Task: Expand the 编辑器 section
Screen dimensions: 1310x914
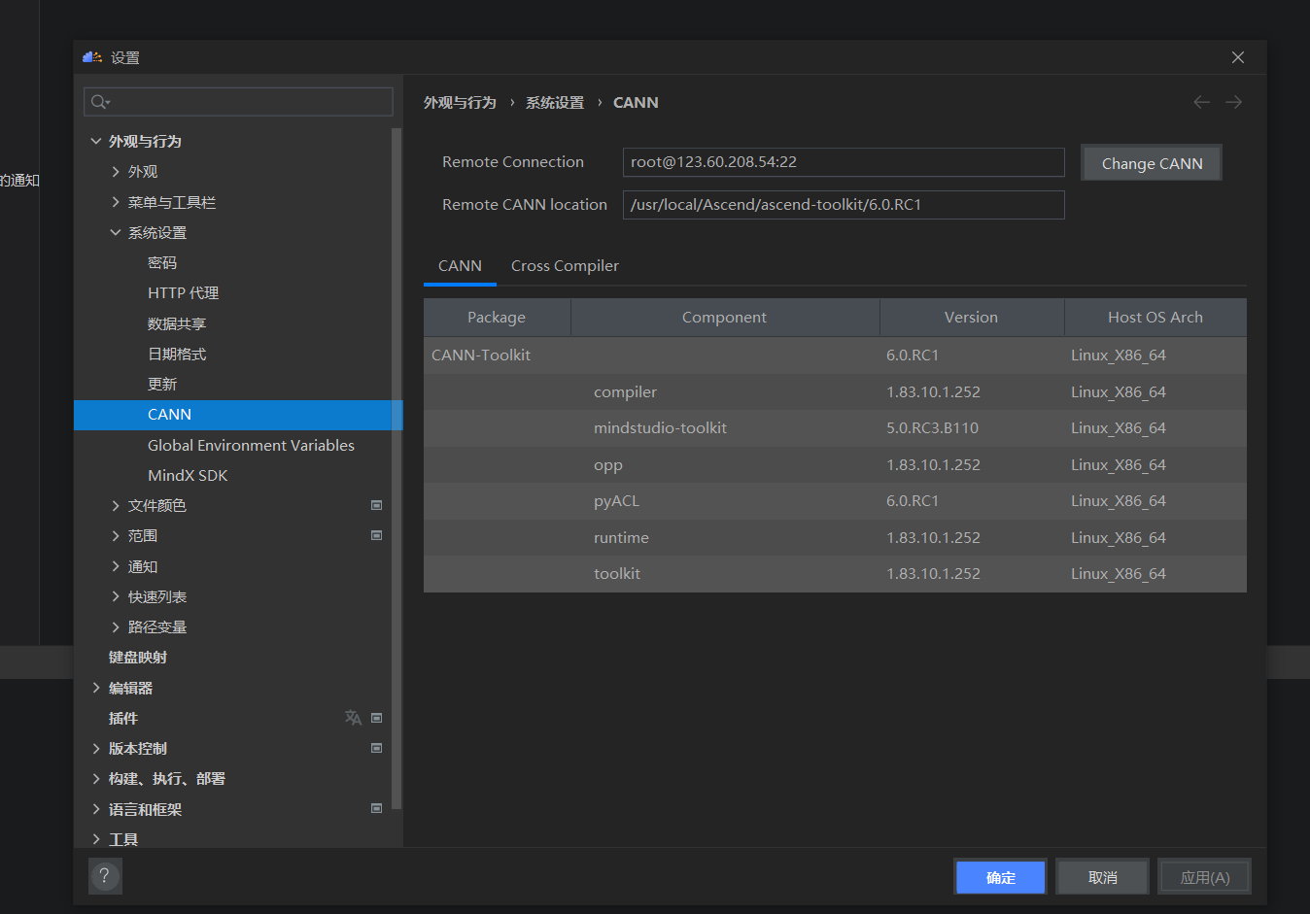Action: pyautogui.click(x=96, y=688)
